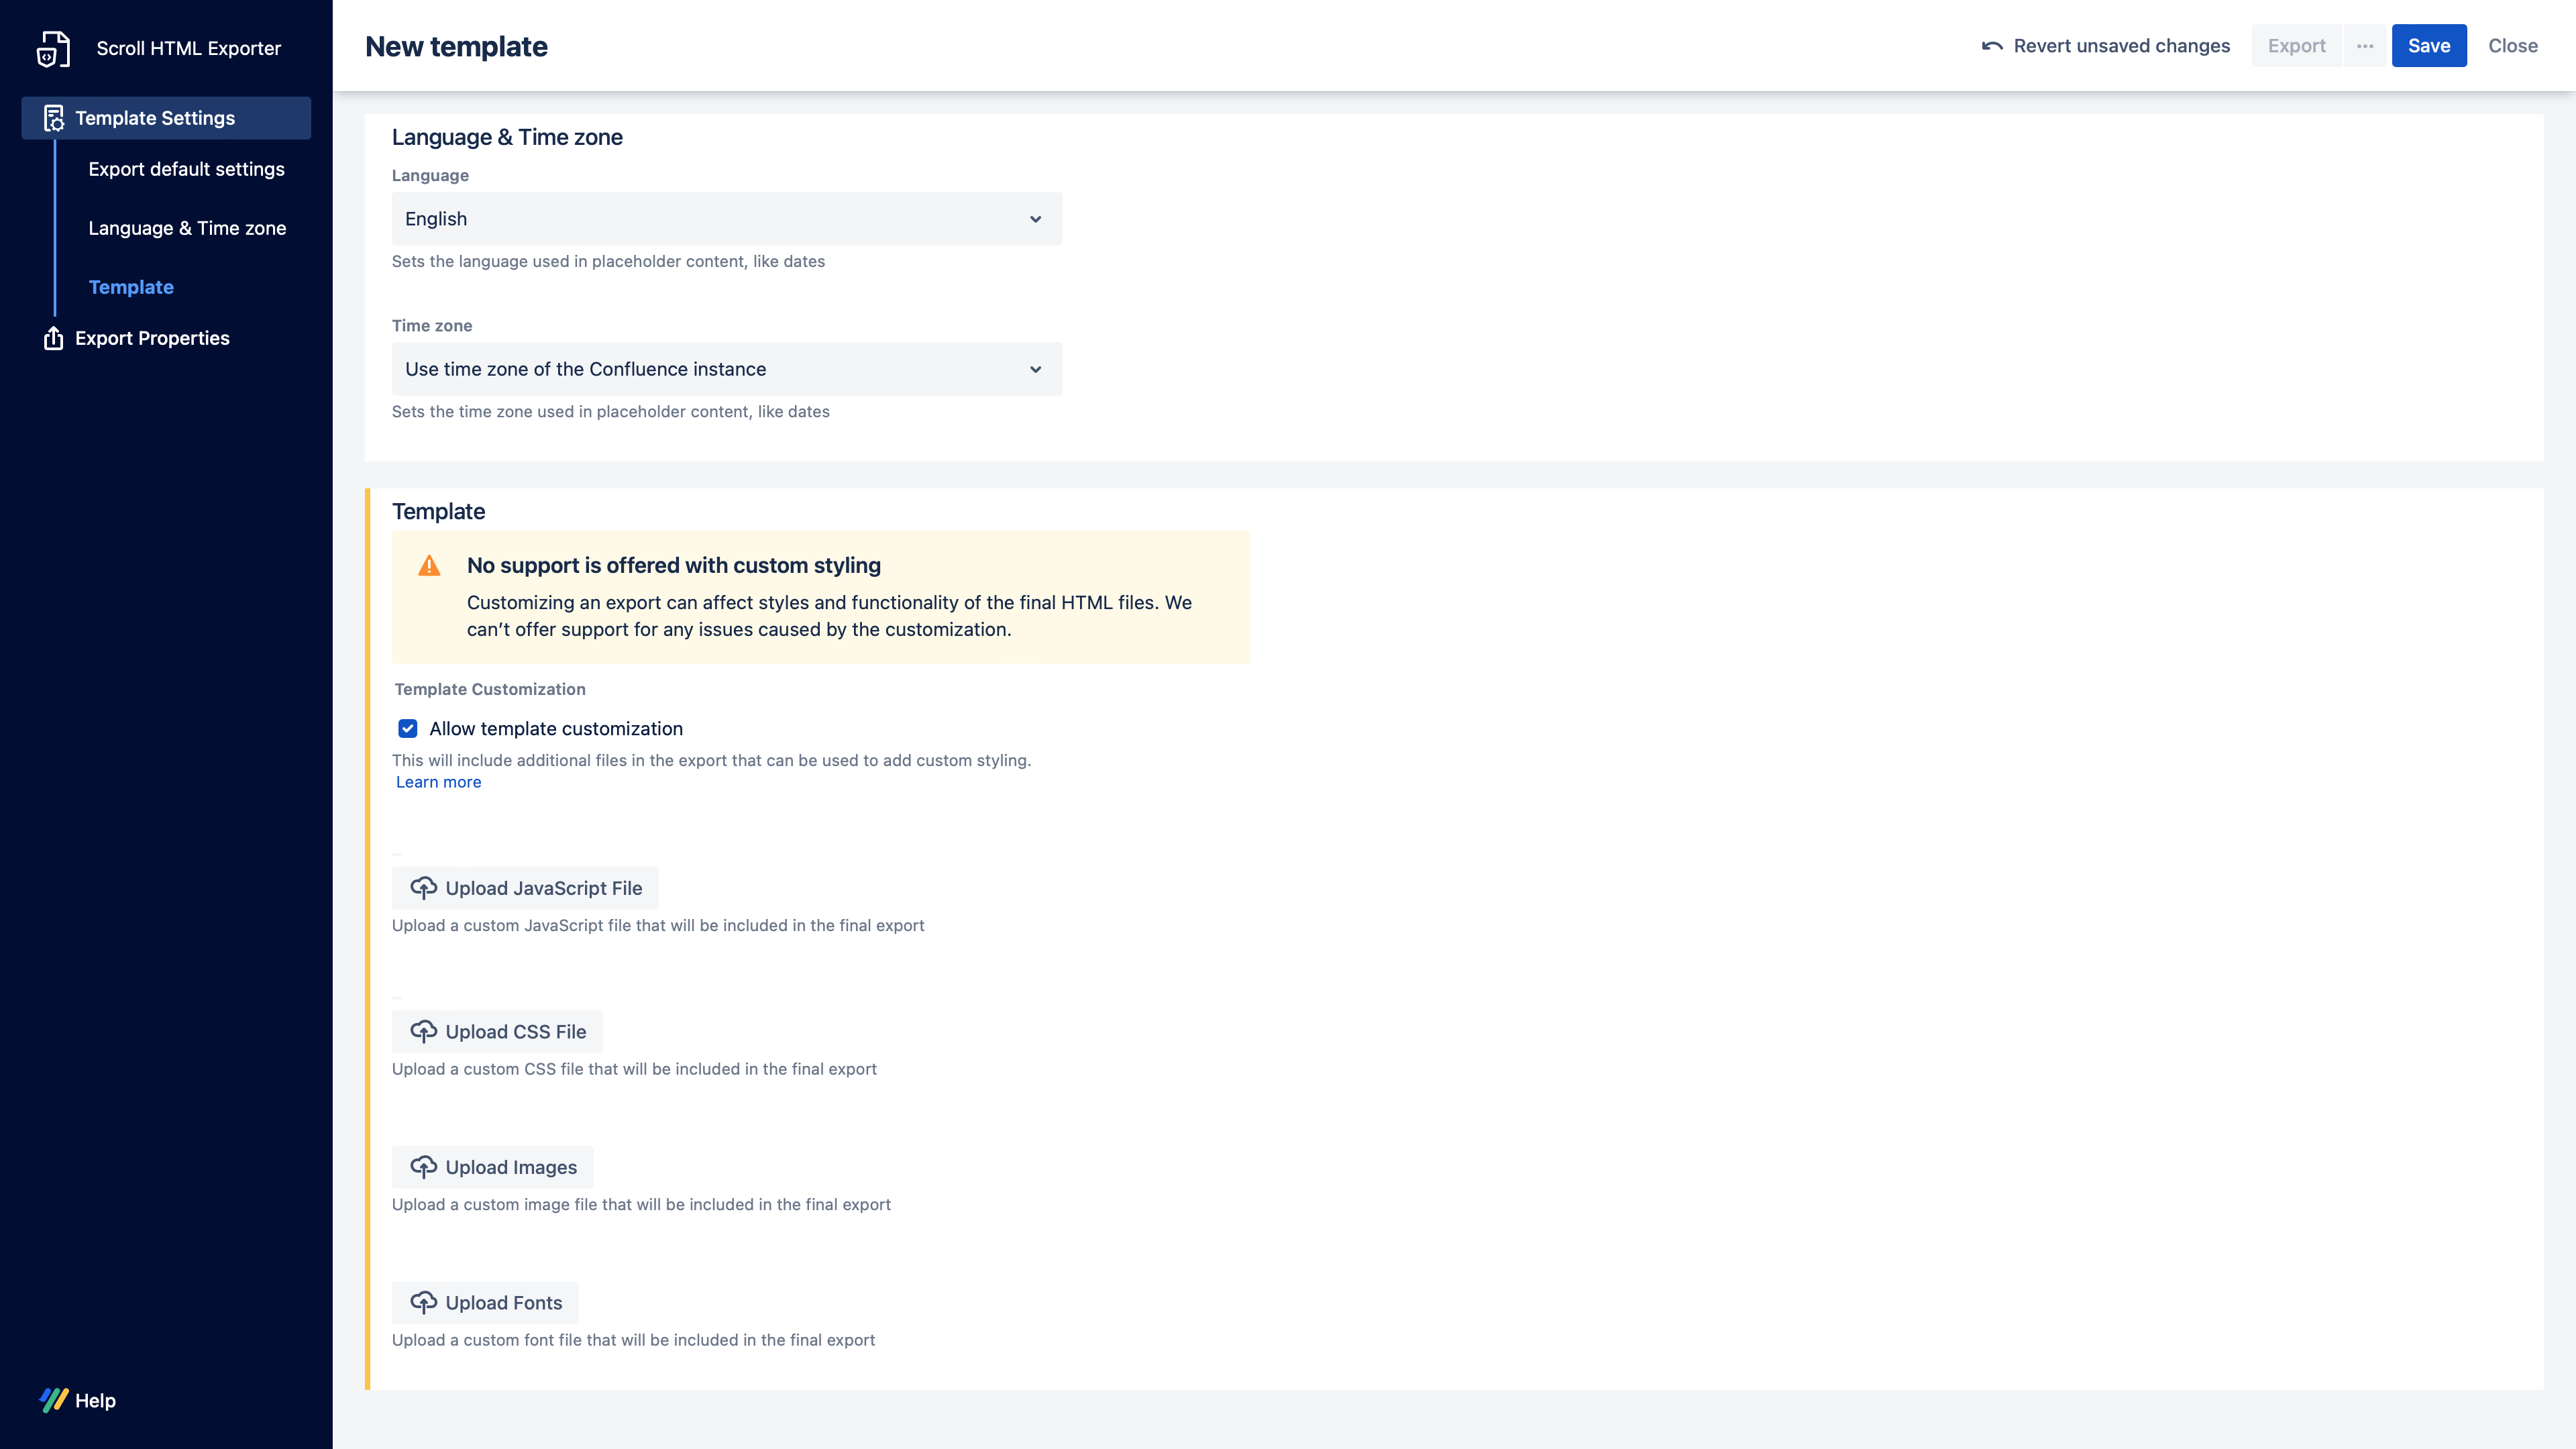
Task: Click the chevron arrow on Language field
Action: pyautogui.click(x=1036, y=219)
